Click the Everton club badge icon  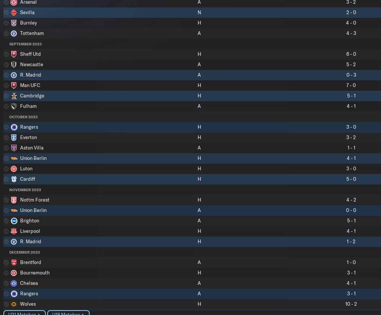point(14,138)
